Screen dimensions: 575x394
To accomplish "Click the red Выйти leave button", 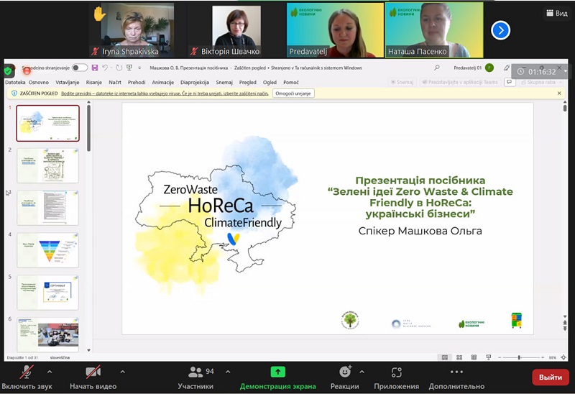I will tap(551, 377).
